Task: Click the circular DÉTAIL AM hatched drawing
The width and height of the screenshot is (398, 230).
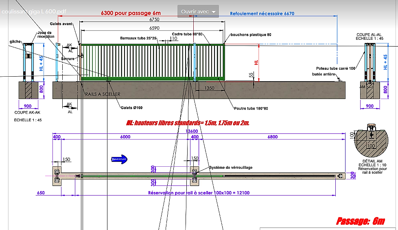Action: click(371, 141)
